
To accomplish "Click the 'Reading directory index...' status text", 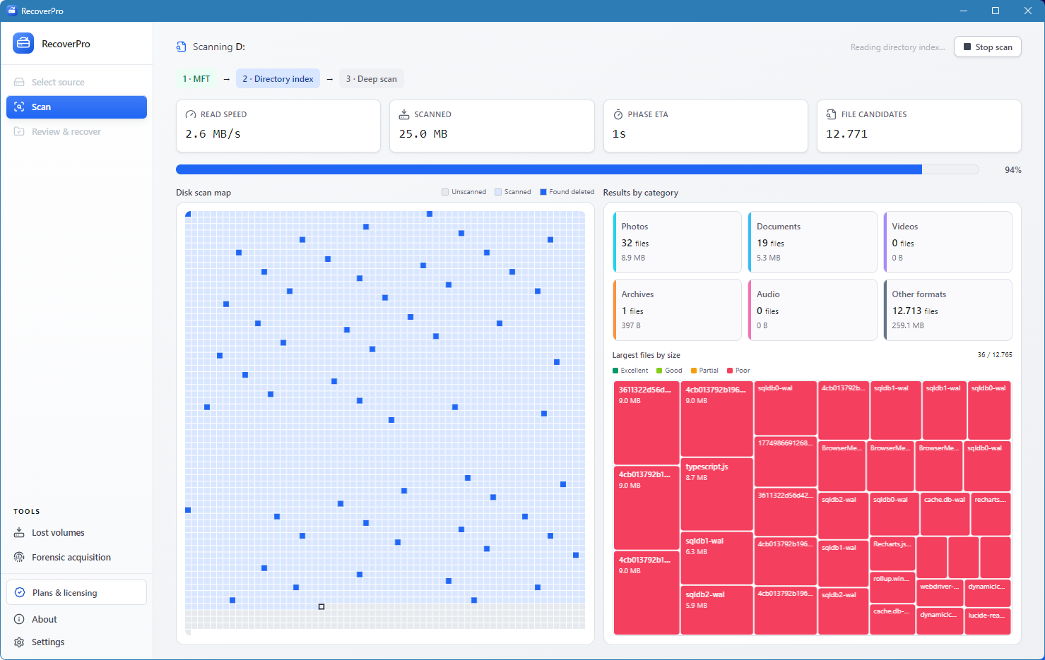I will (897, 47).
